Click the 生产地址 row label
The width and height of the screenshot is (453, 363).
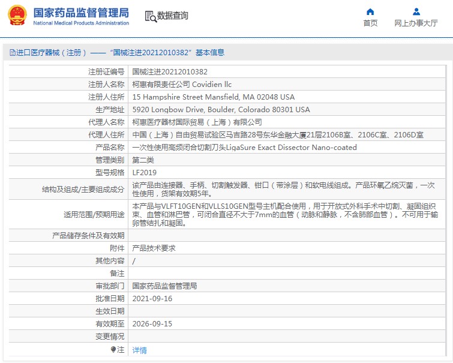[110, 110]
